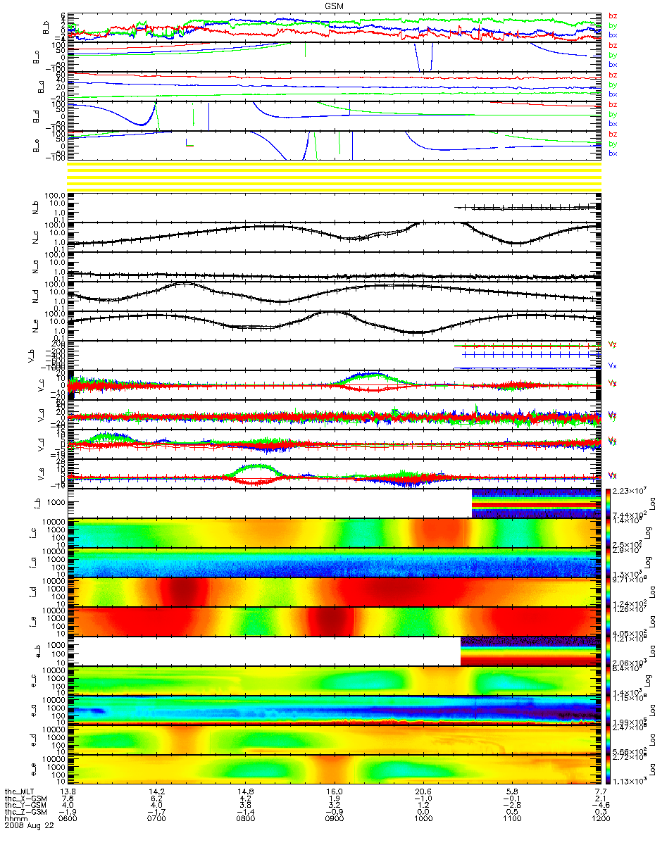Click the B_c axis label
The image size is (655, 845).
[35, 57]
